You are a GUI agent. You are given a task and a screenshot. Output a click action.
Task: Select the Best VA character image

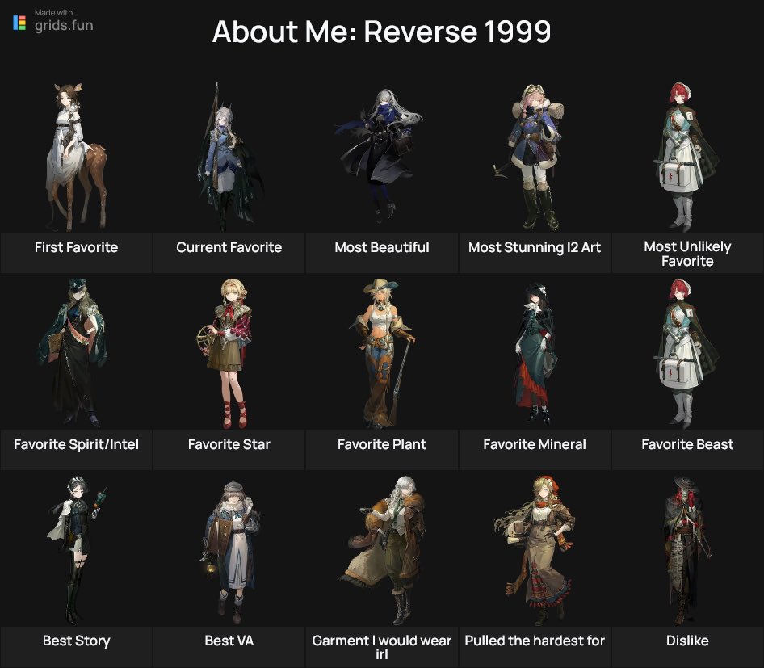(x=229, y=552)
